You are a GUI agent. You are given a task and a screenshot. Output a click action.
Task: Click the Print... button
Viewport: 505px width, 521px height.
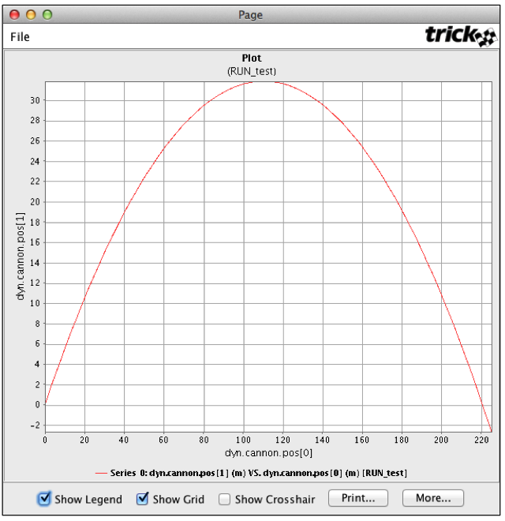point(357,498)
